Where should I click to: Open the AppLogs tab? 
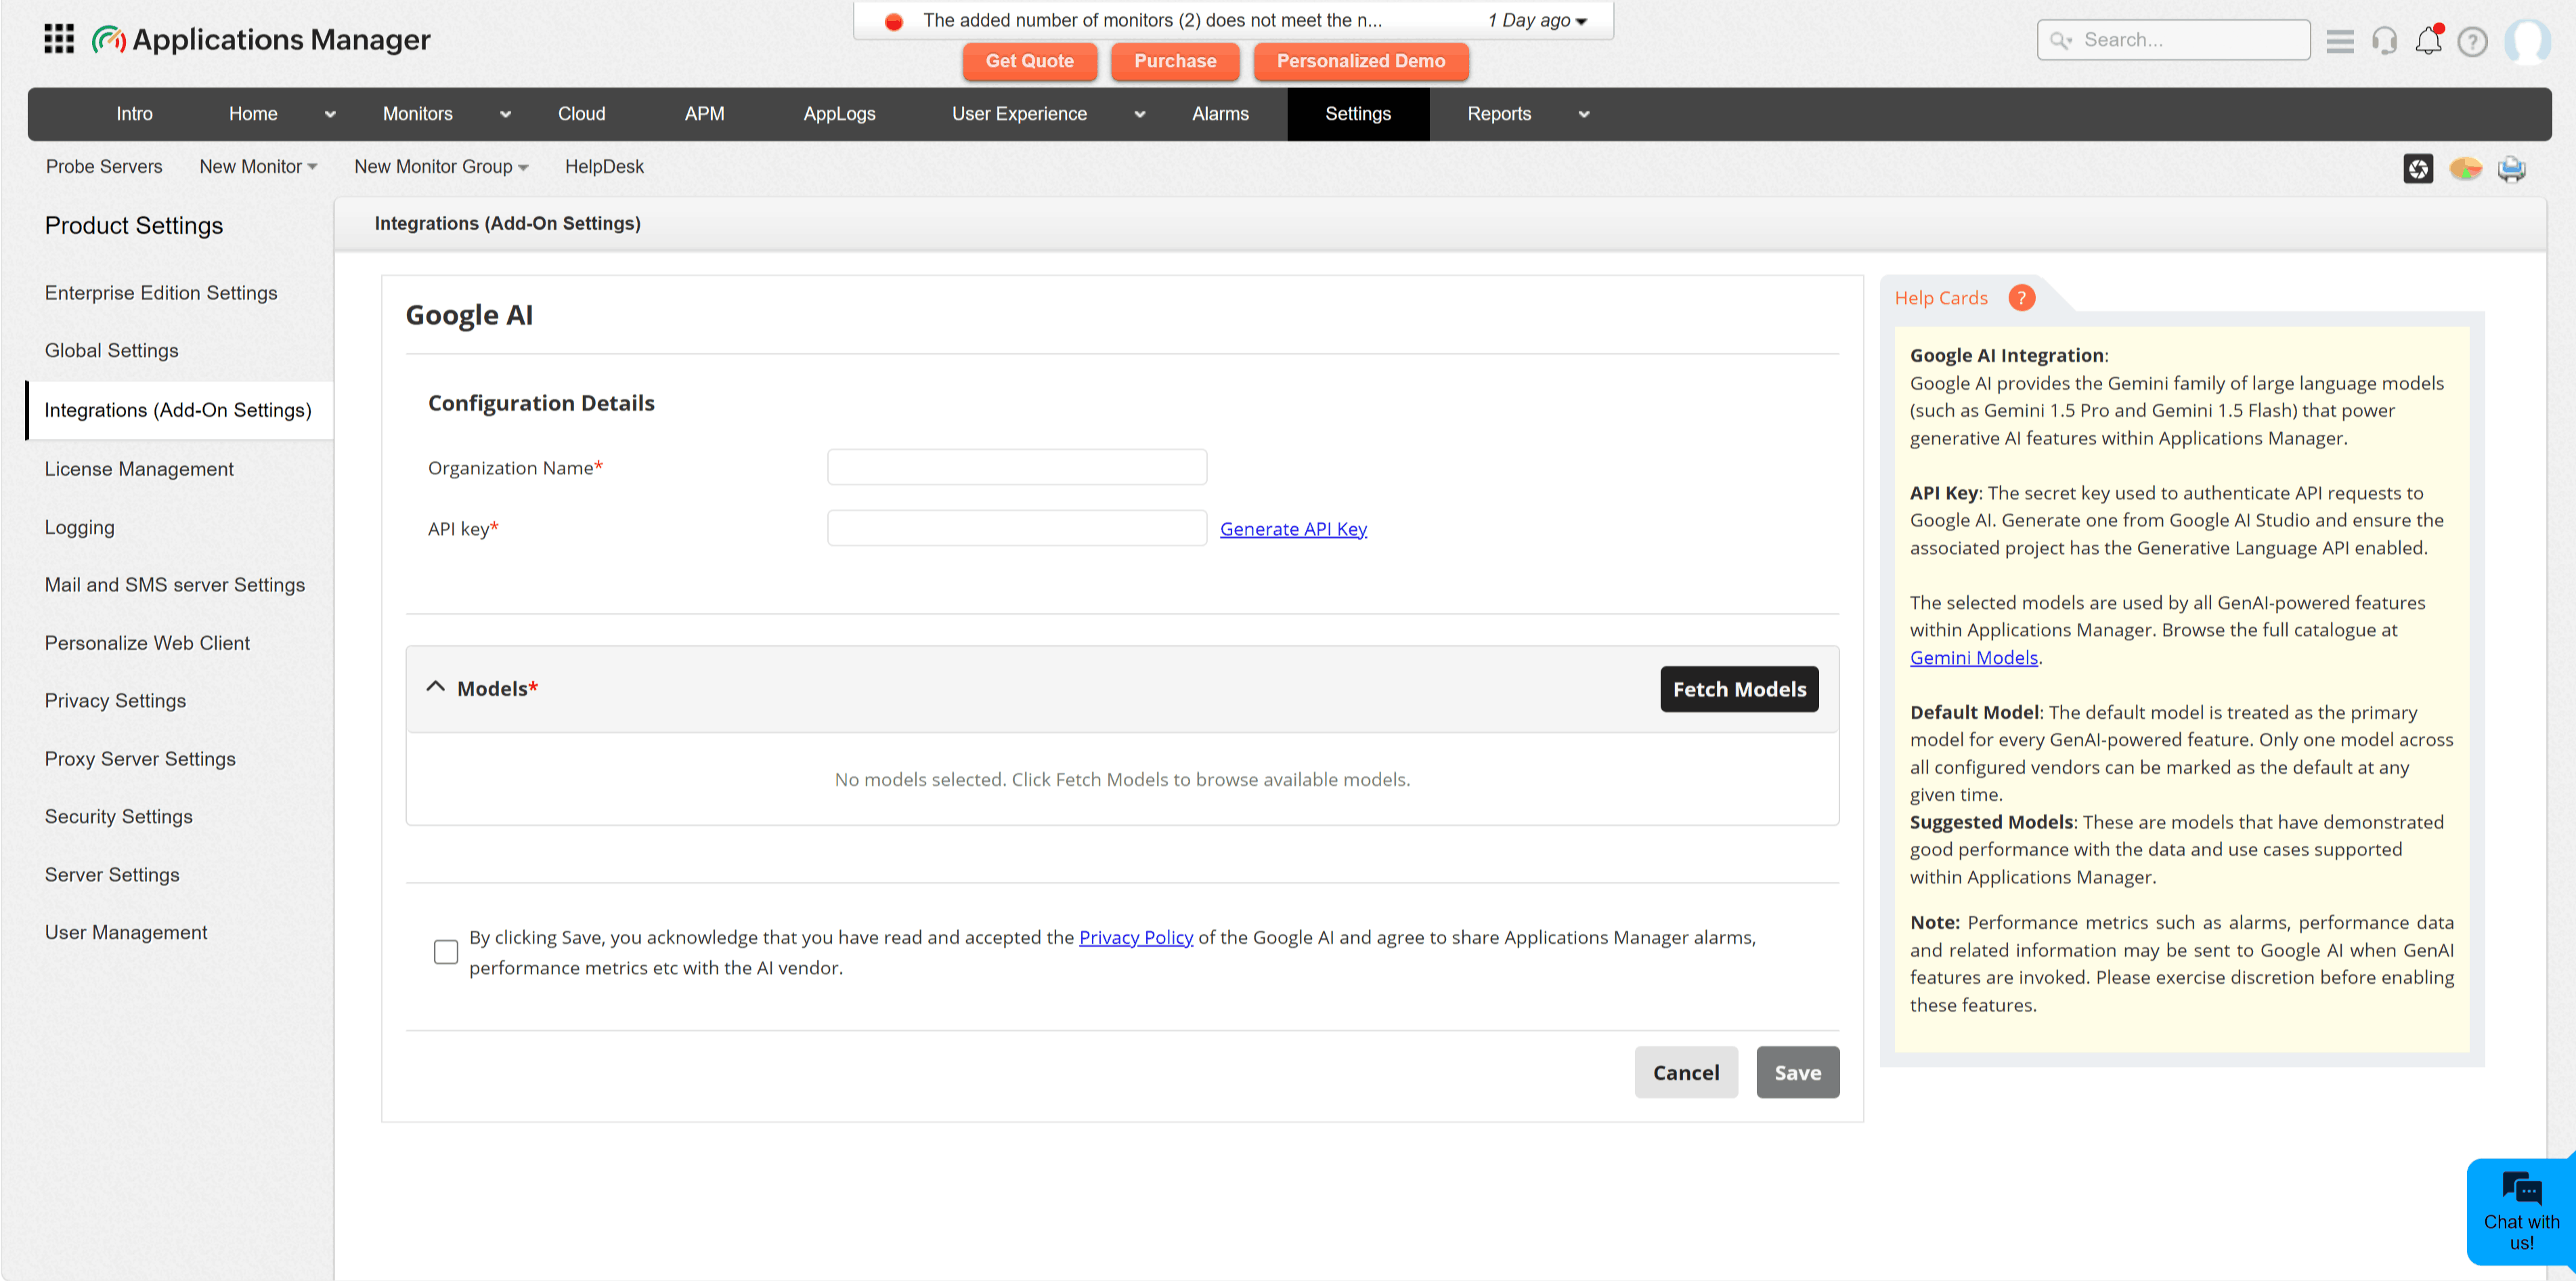839,113
